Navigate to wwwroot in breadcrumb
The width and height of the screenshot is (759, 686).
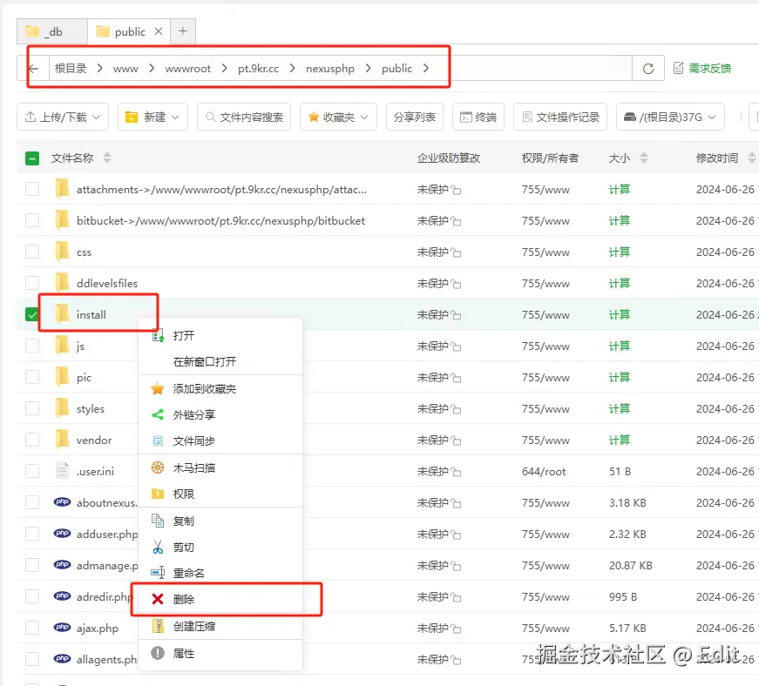tap(188, 69)
